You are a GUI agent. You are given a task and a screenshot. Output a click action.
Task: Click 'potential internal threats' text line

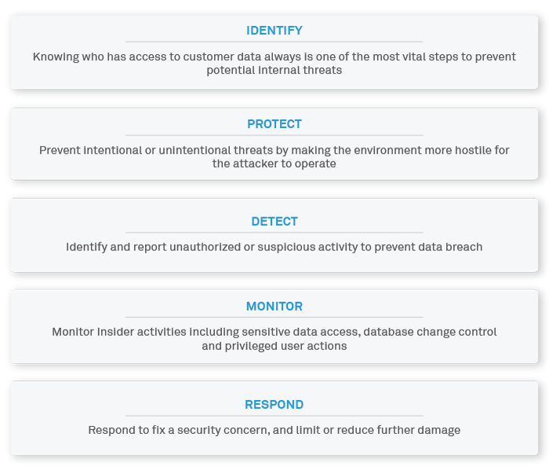[x=274, y=70]
